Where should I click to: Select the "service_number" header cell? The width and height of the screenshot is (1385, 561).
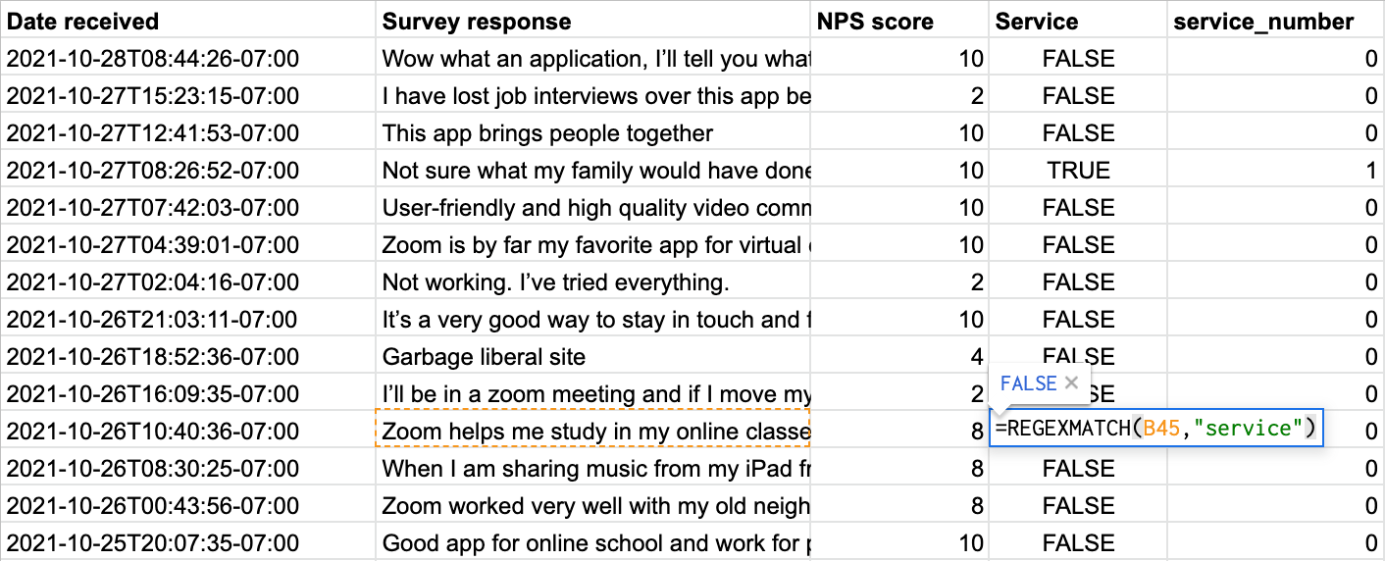click(1275, 22)
